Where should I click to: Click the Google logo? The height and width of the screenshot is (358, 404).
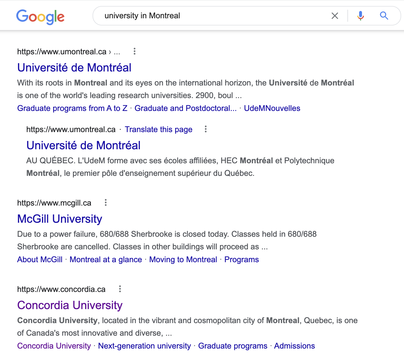pos(40,17)
